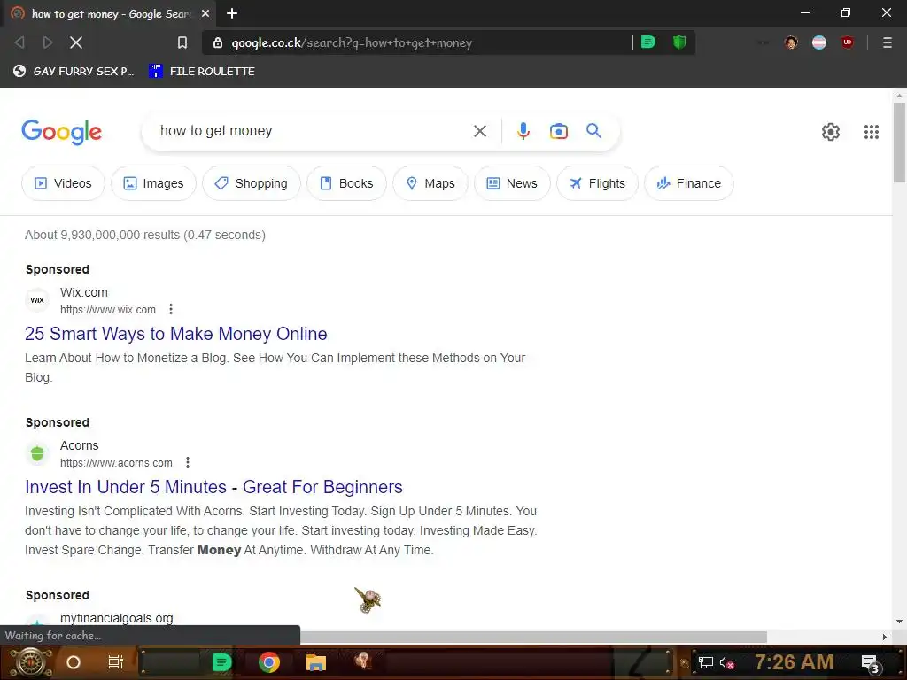
Task: Open the green notes app in taskbar
Action: click(x=221, y=662)
